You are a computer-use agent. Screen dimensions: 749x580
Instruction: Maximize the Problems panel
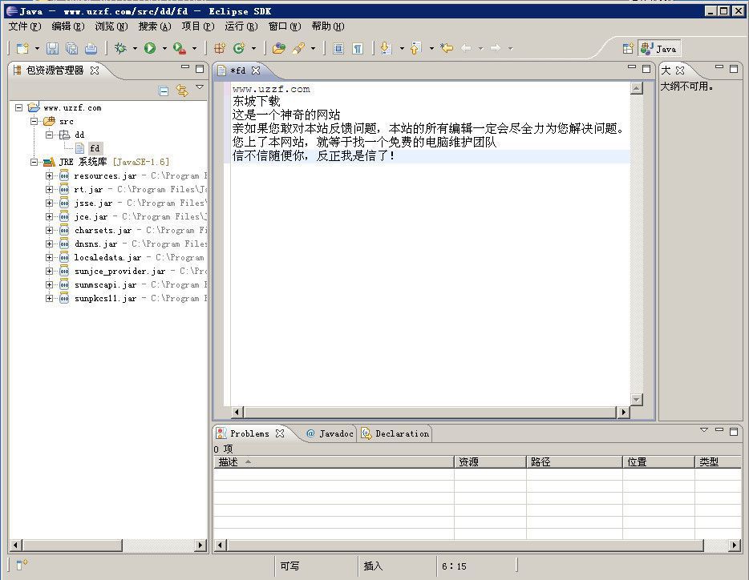[734, 431]
